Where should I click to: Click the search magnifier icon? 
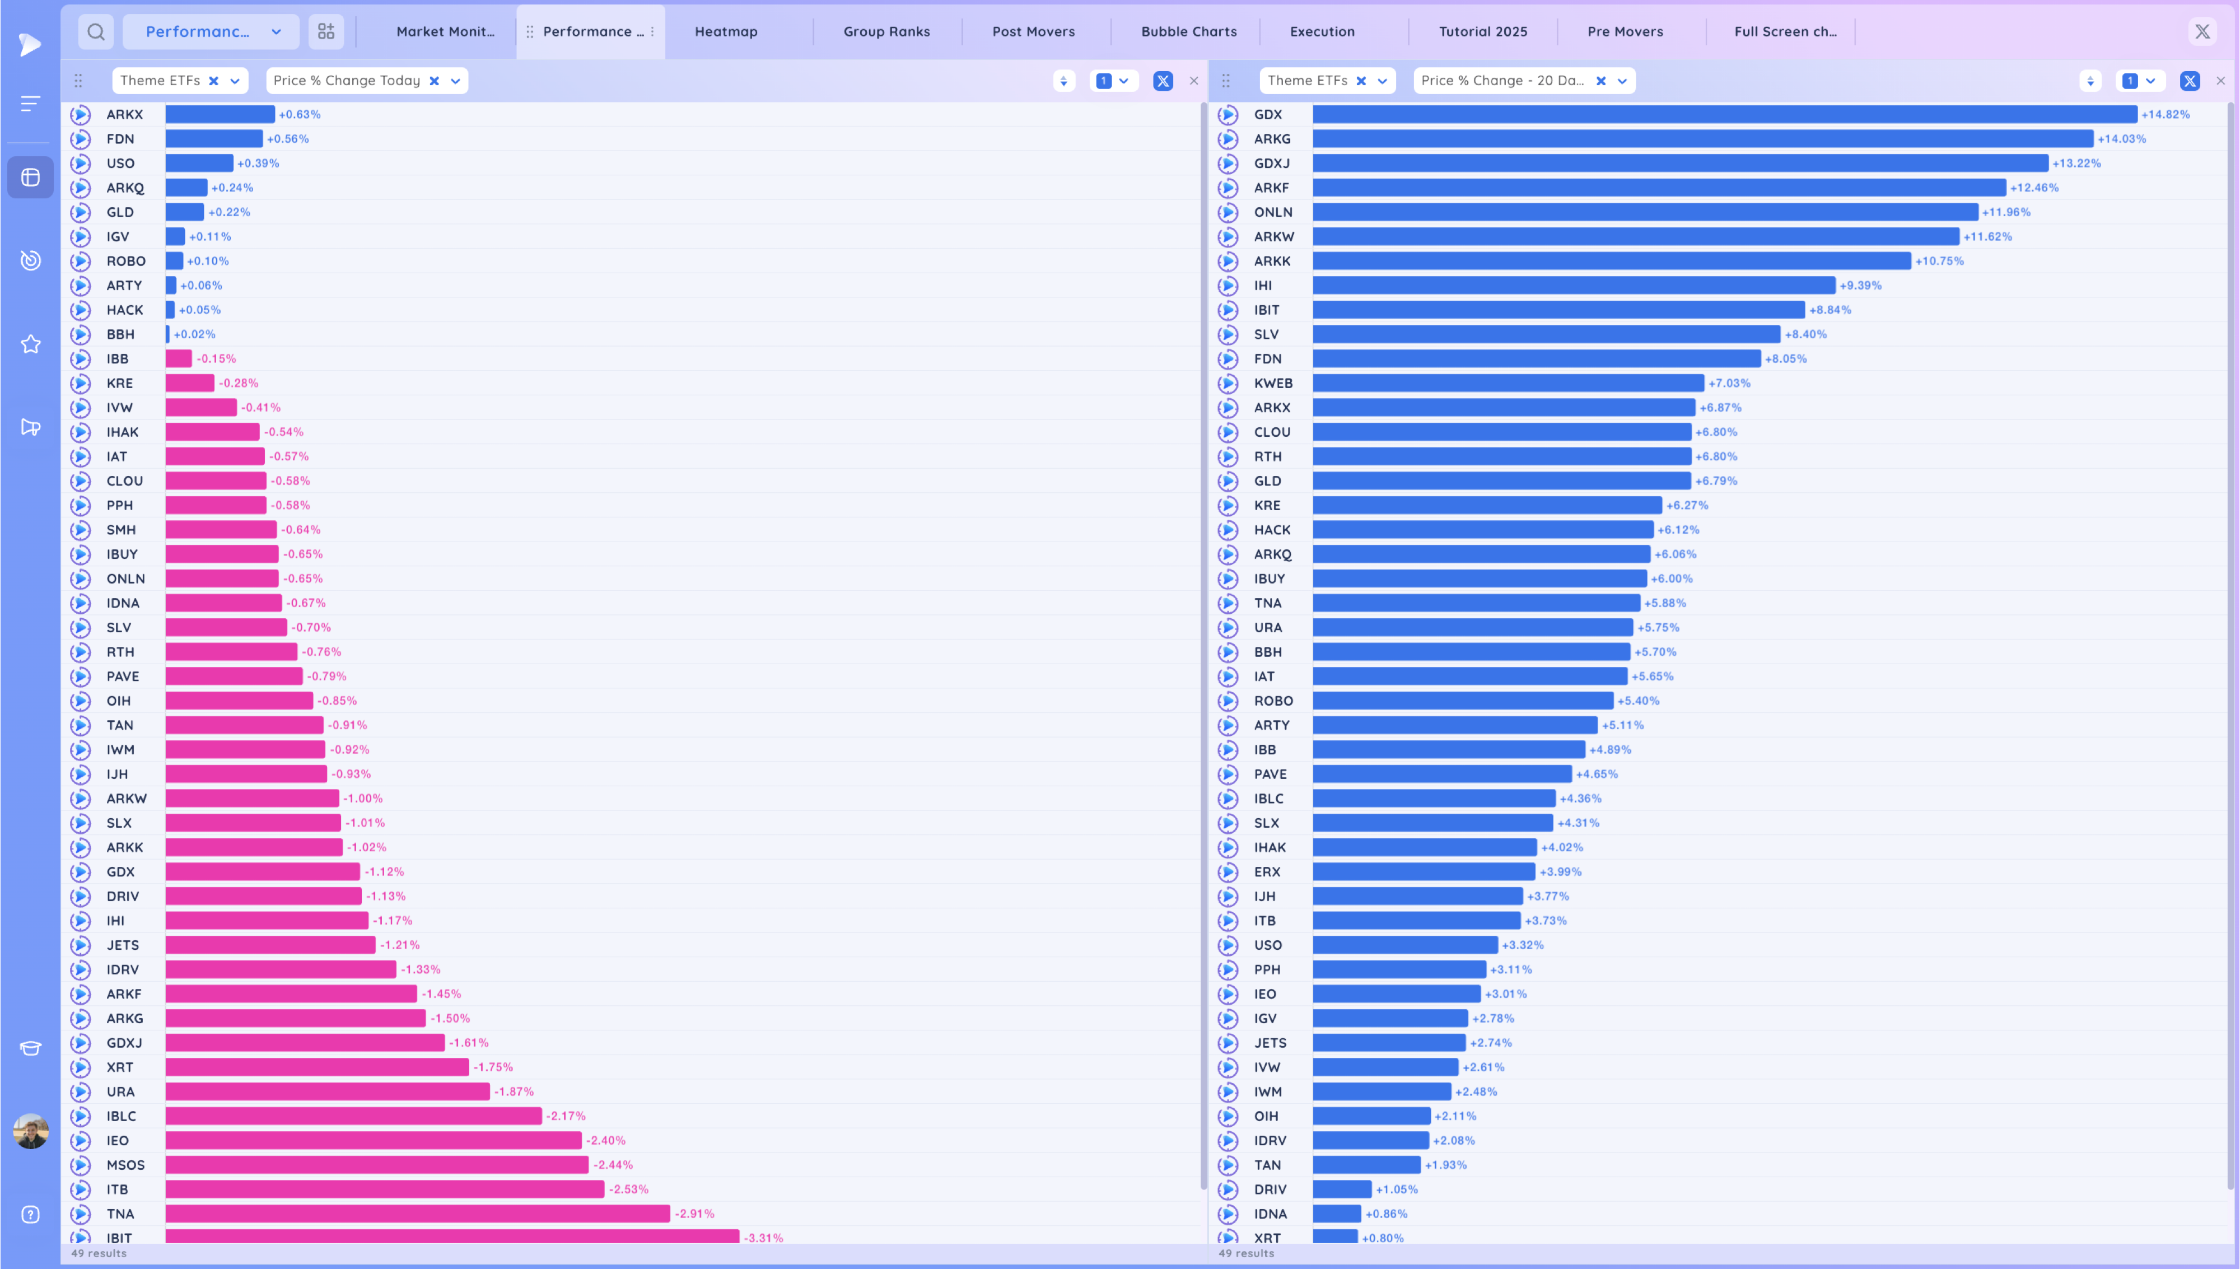pos(96,32)
